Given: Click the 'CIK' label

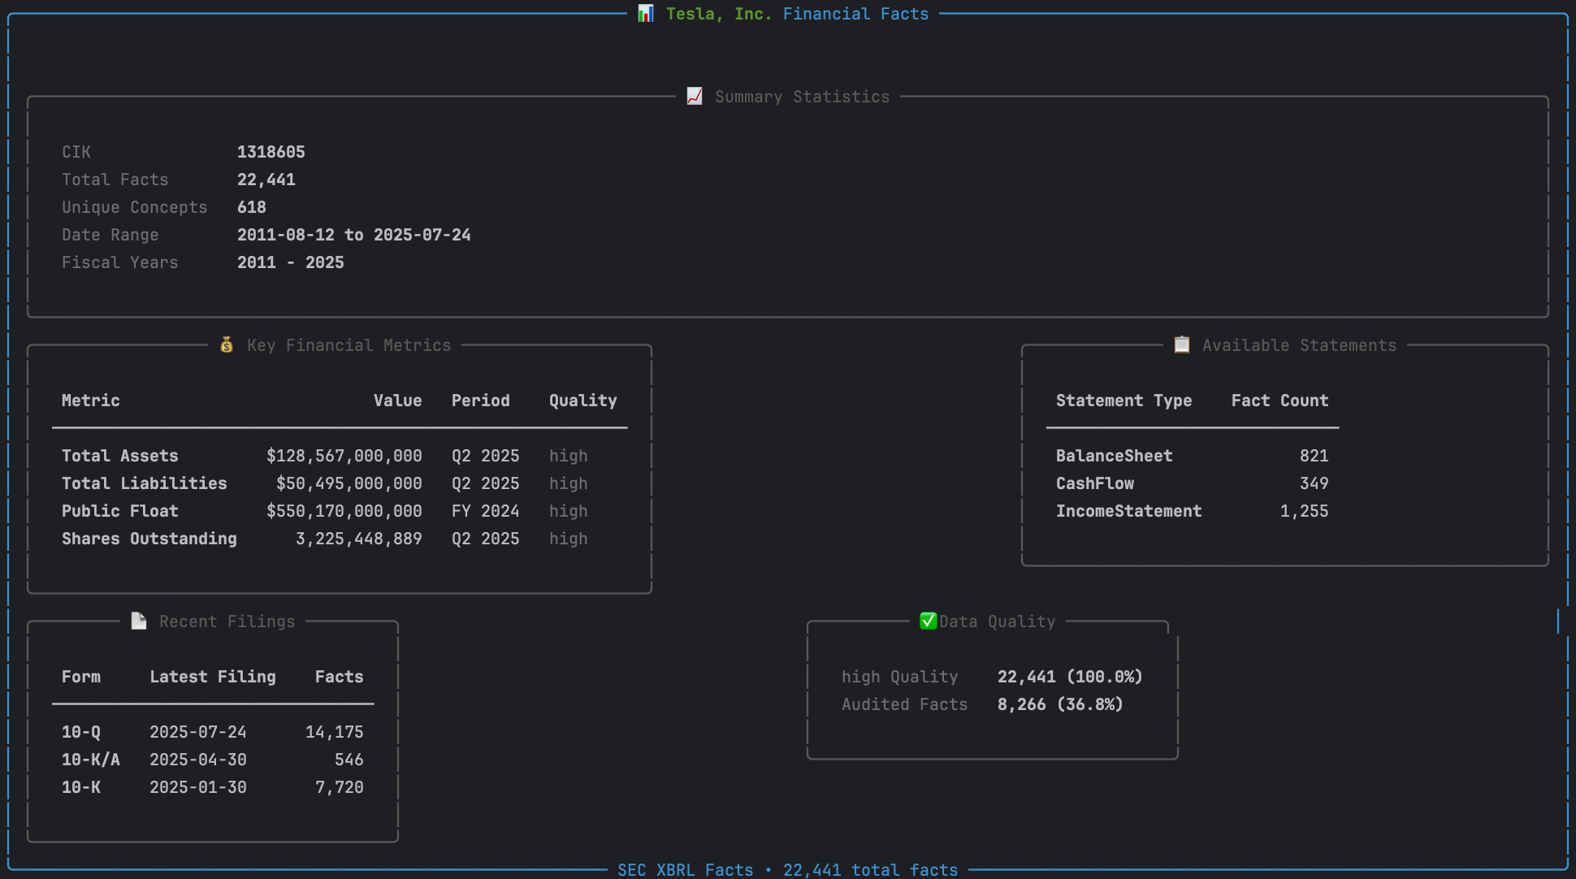Looking at the screenshot, I should coord(76,152).
